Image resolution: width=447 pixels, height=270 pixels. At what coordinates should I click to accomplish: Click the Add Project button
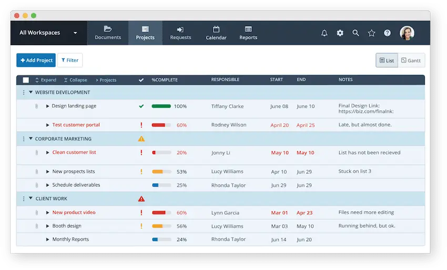coord(36,60)
